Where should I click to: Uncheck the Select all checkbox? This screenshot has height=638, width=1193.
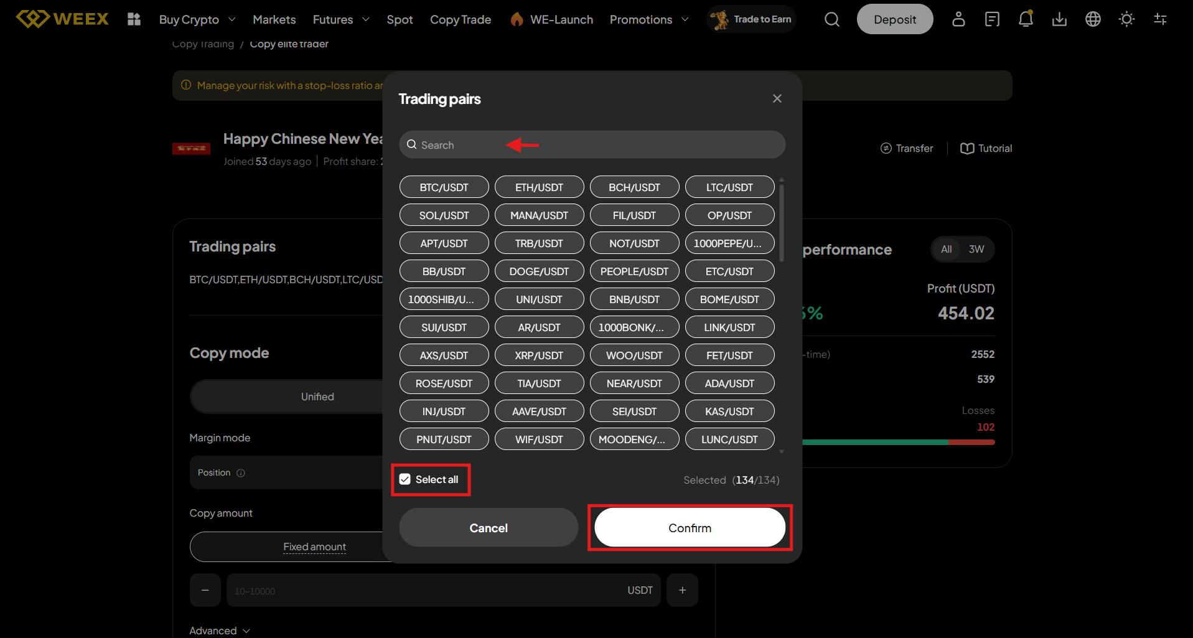405,479
